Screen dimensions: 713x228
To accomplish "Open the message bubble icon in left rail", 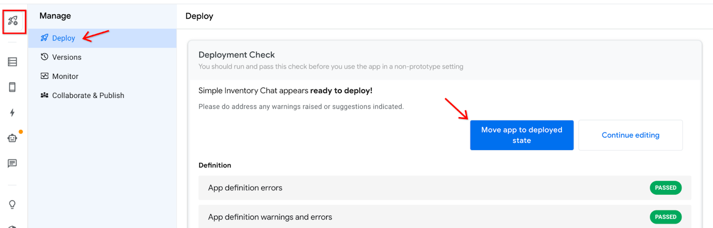I will click(12, 163).
